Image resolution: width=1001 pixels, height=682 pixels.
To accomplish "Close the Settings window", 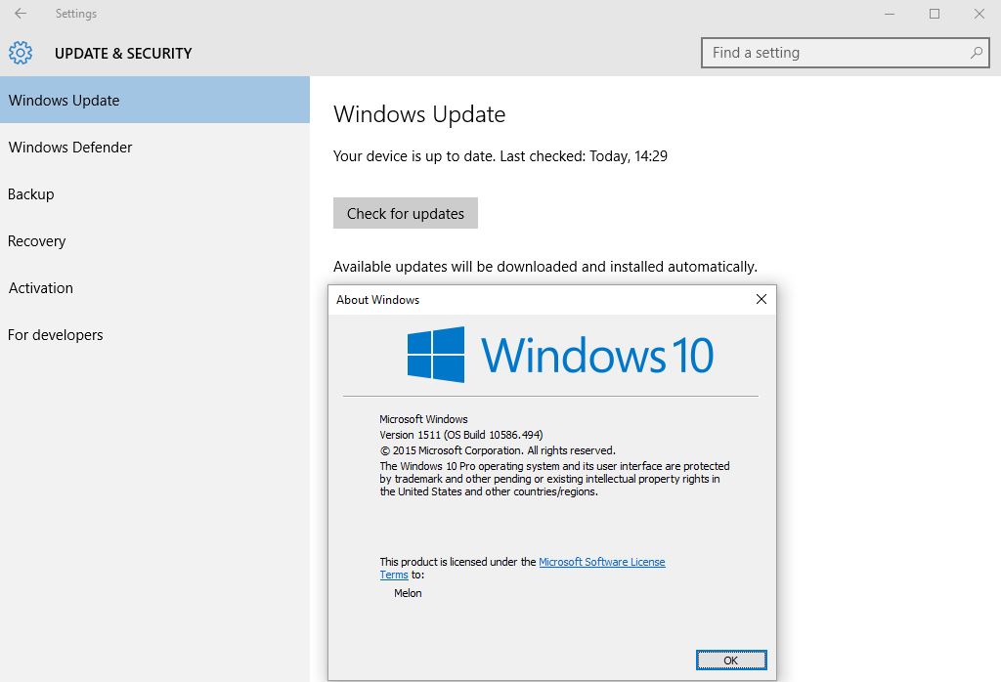I will 979,14.
